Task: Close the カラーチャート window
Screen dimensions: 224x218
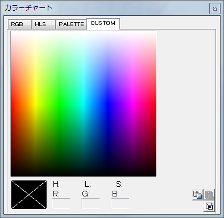Action: [215, 9]
